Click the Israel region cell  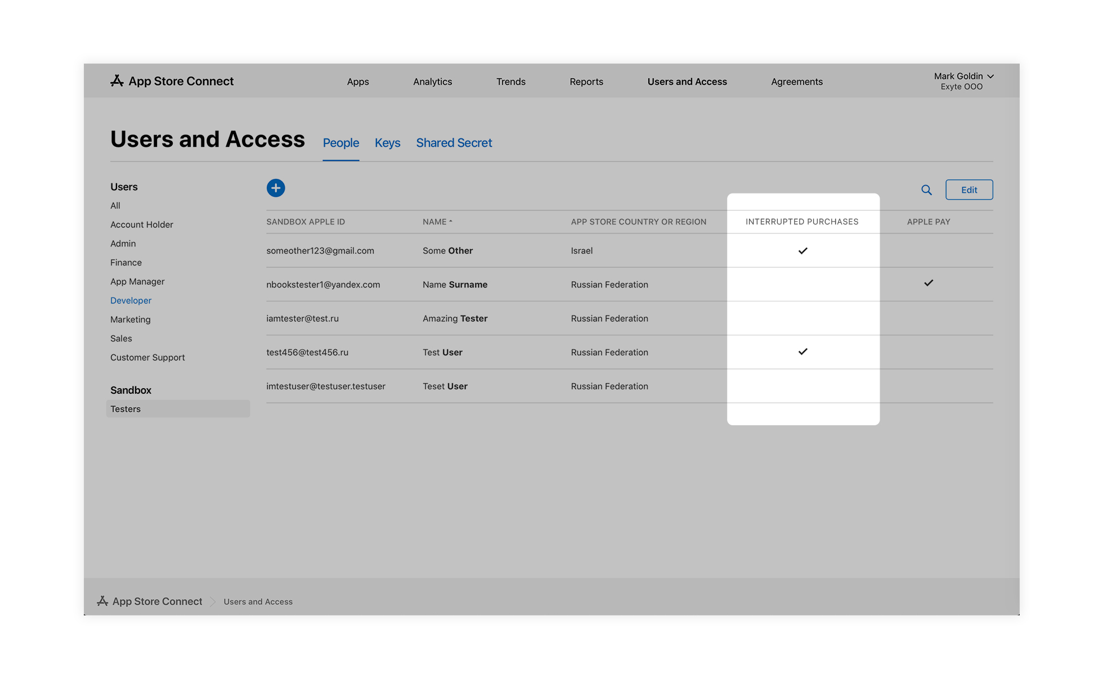(x=582, y=251)
